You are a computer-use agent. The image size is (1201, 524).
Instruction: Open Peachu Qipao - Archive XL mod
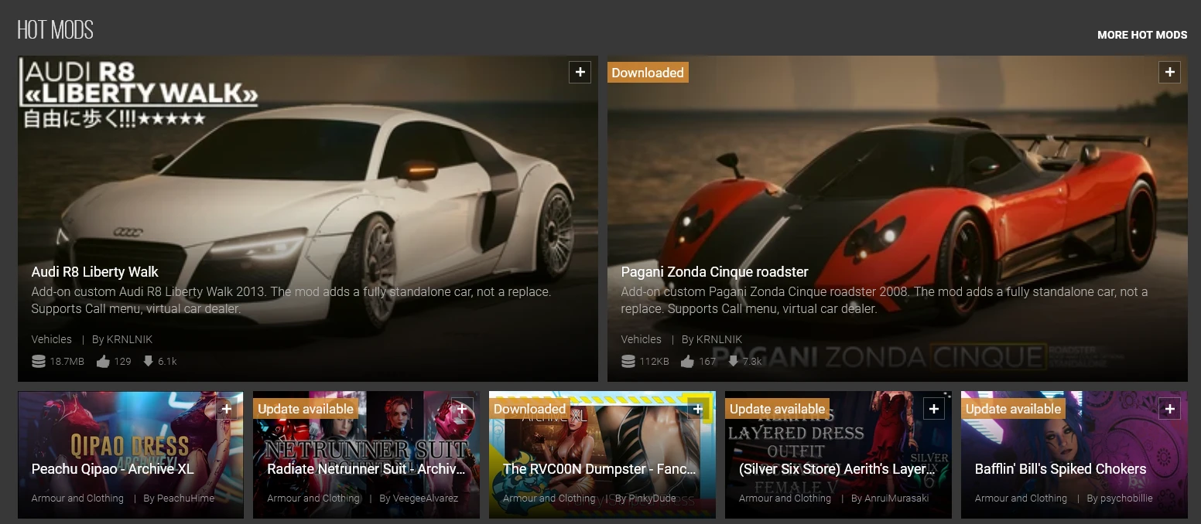[x=112, y=469]
